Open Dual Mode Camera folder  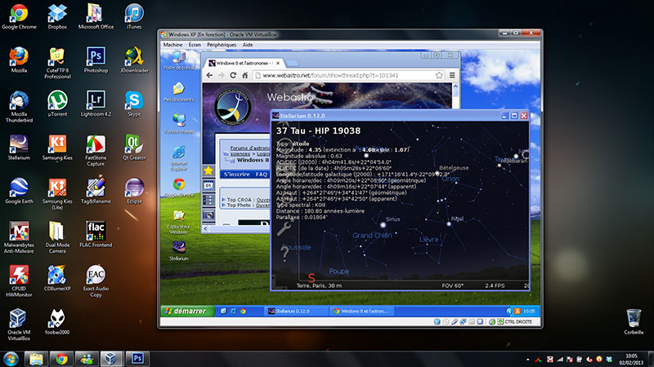[57, 237]
